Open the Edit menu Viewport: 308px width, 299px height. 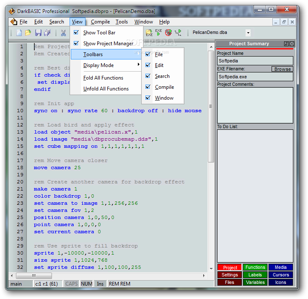point(38,22)
